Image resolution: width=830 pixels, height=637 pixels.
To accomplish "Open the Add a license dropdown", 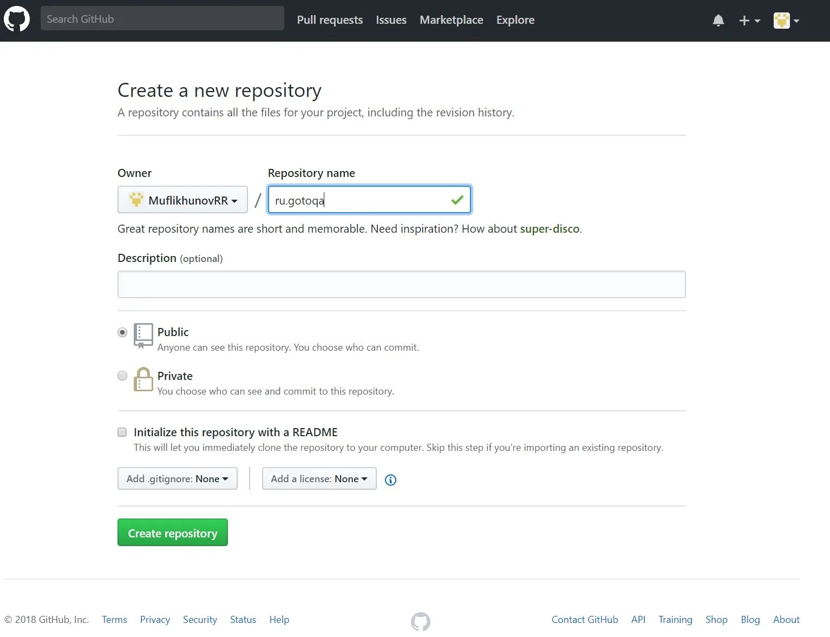I will (319, 478).
